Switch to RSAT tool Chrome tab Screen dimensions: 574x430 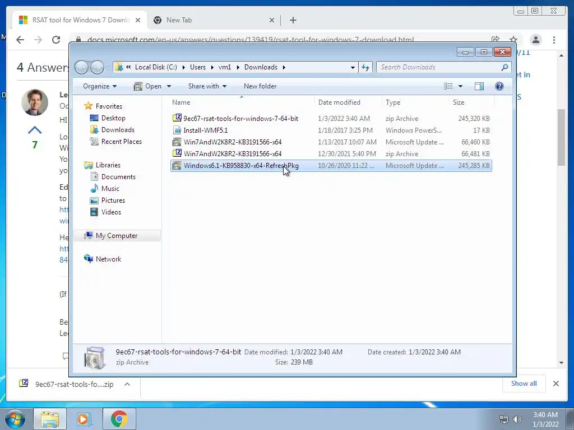(80, 20)
